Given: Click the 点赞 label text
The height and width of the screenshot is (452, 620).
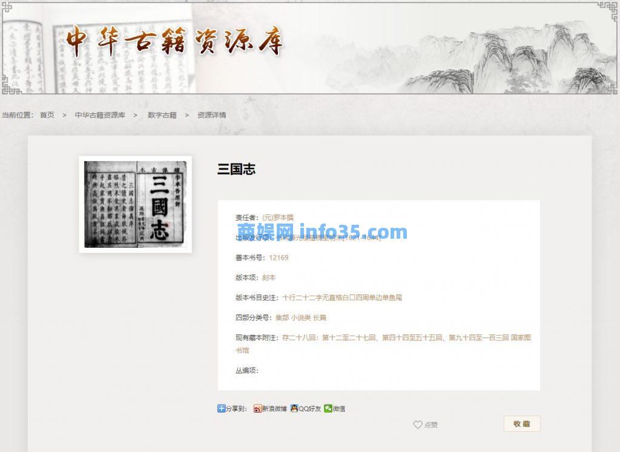Looking at the screenshot, I should (431, 425).
